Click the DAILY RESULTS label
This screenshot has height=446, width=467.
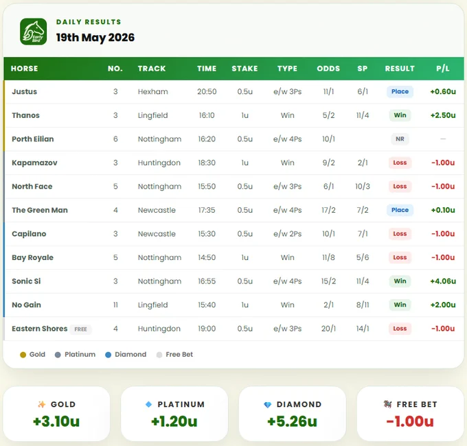(x=89, y=22)
